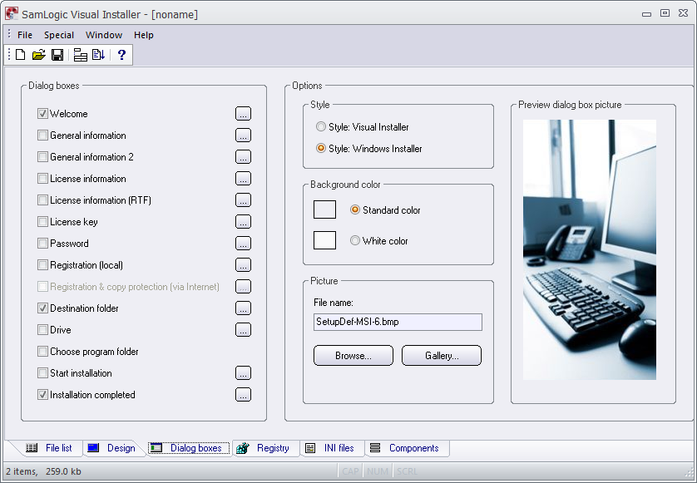The height and width of the screenshot is (483, 697).
Task: Click the Registry tab icon
Action: tap(243, 448)
